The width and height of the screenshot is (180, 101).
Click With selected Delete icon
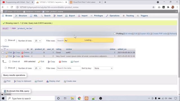coord(60,62)
